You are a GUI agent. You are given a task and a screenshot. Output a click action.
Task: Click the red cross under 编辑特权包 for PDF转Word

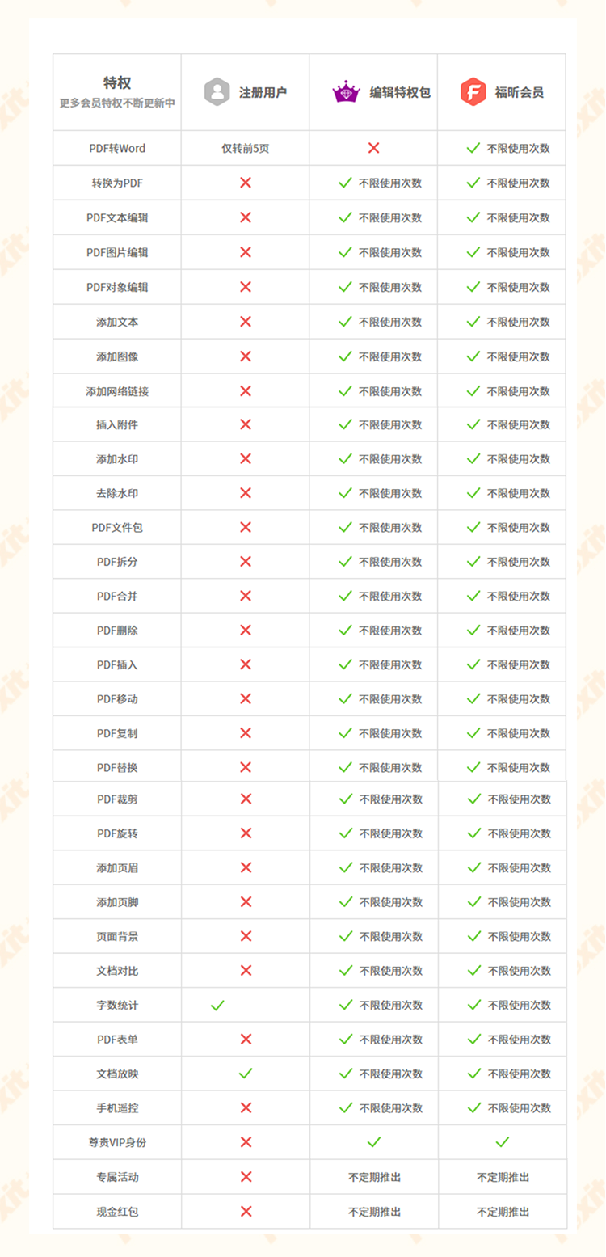(x=373, y=148)
